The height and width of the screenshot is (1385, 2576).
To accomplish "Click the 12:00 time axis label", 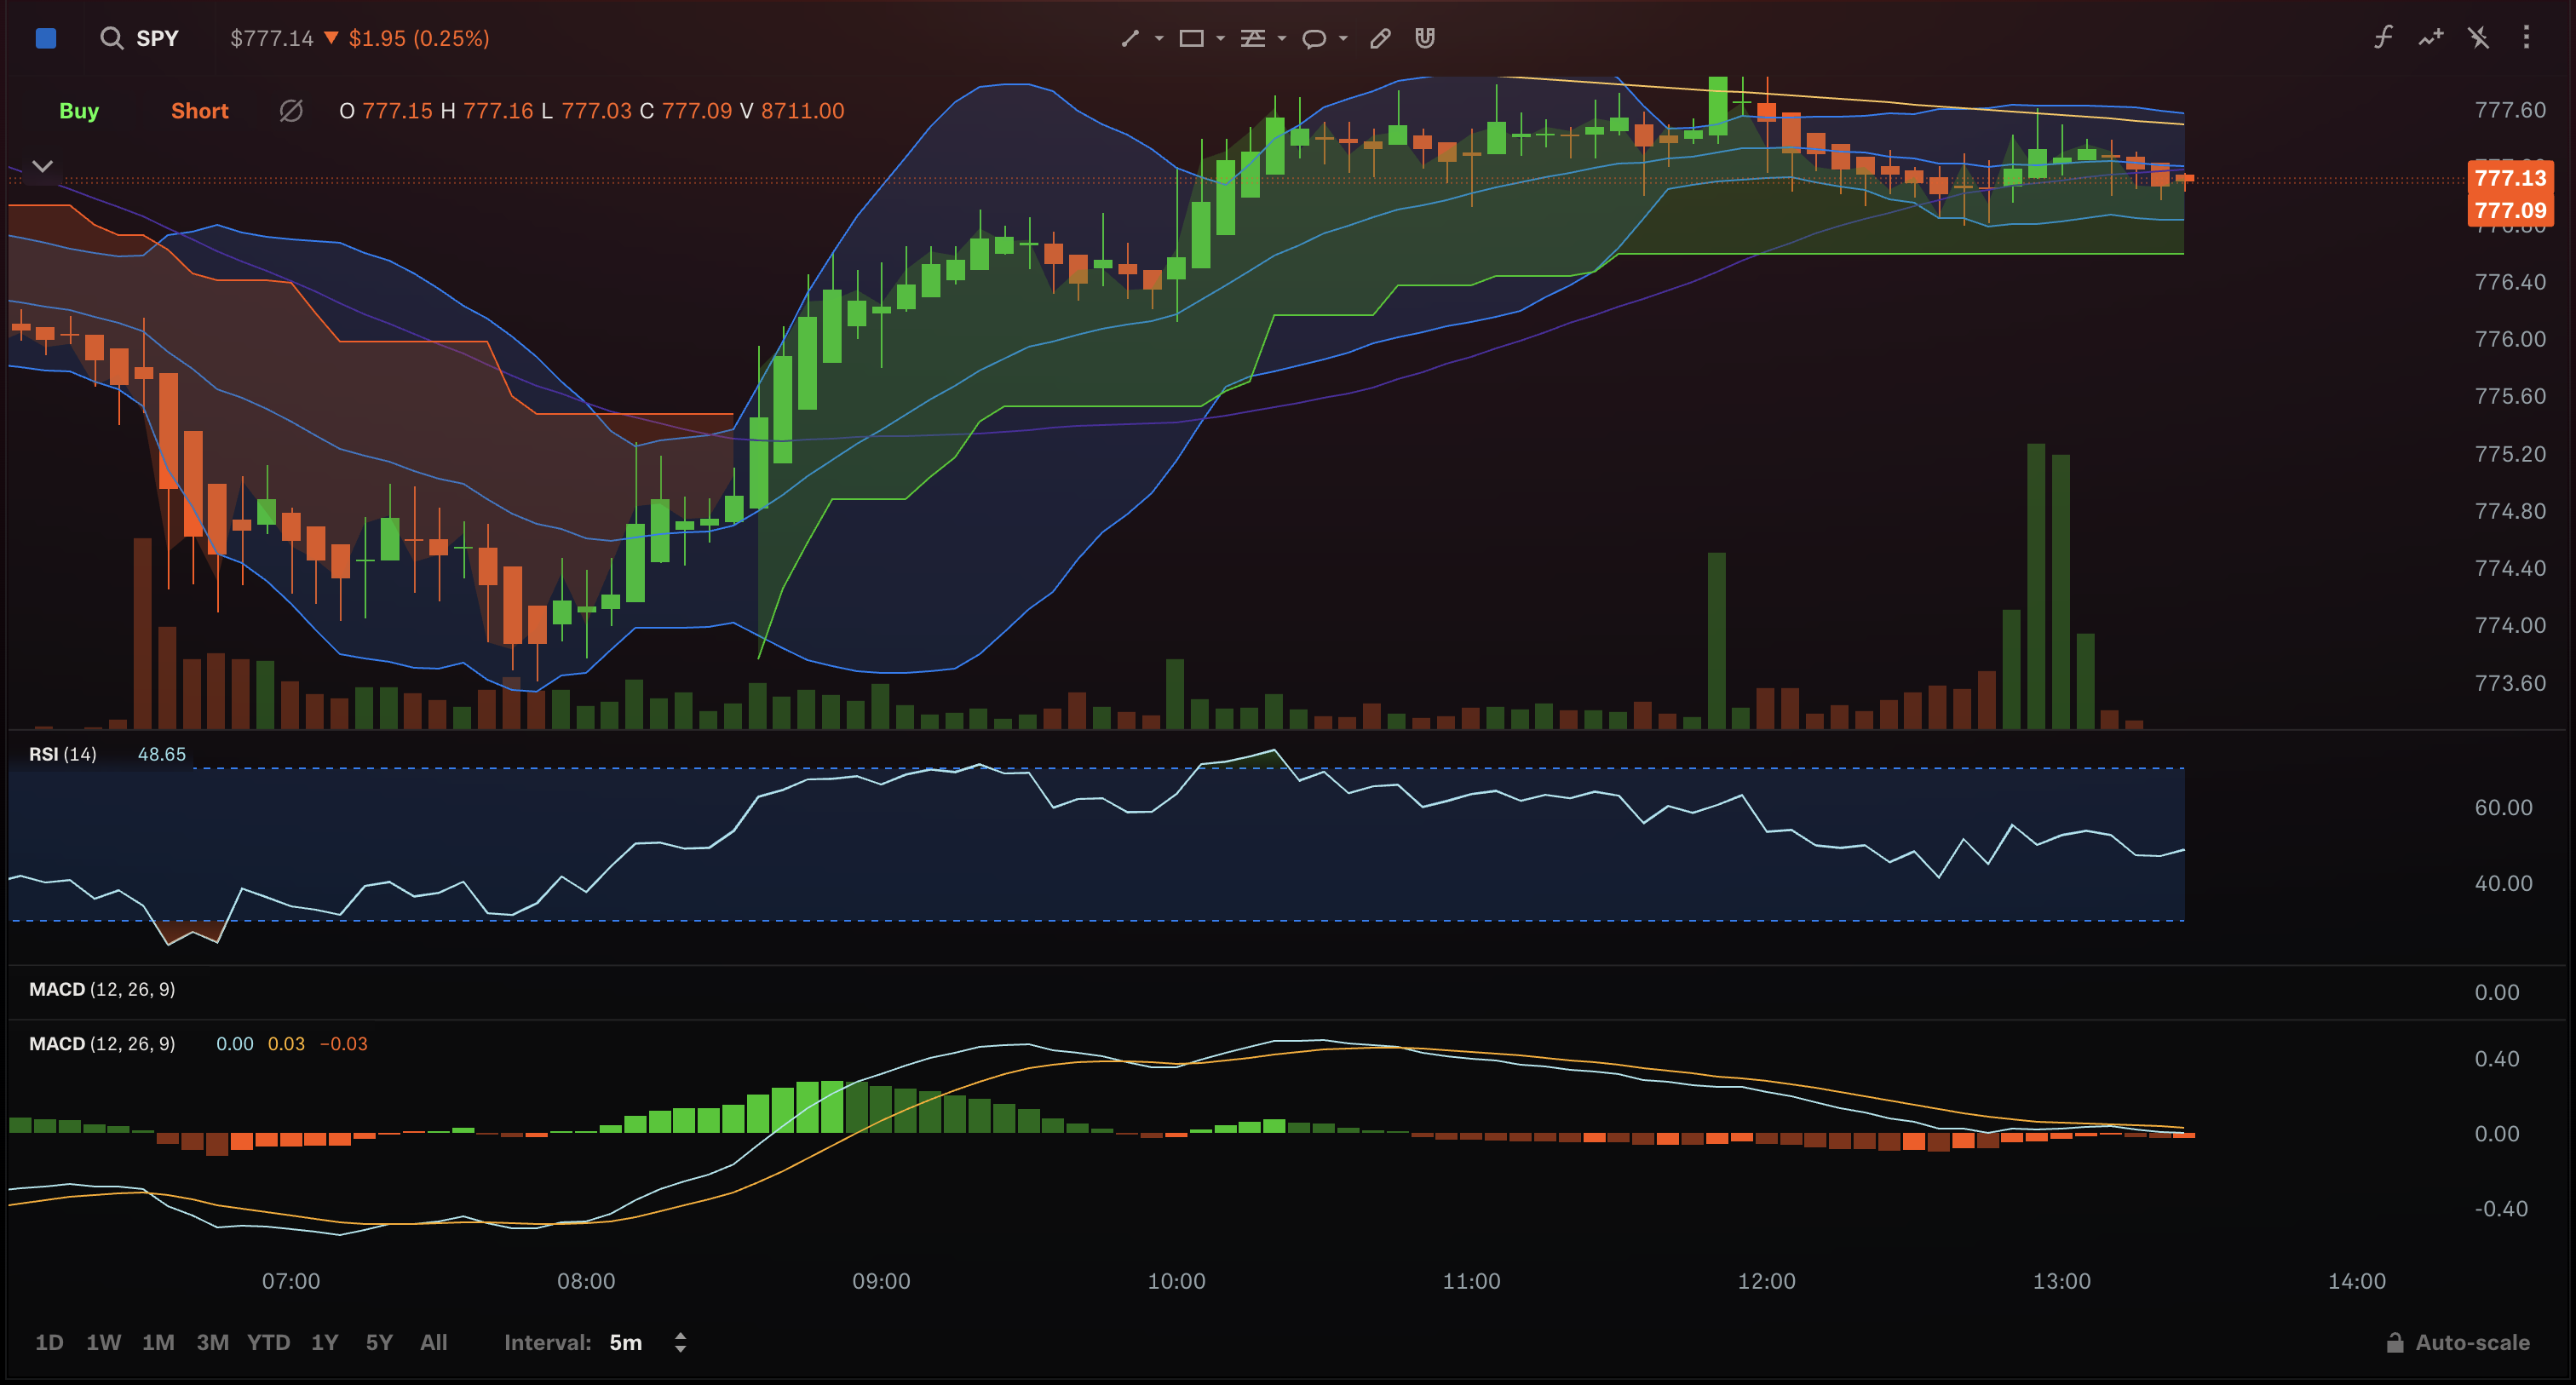I will click(x=1766, y=1281).
